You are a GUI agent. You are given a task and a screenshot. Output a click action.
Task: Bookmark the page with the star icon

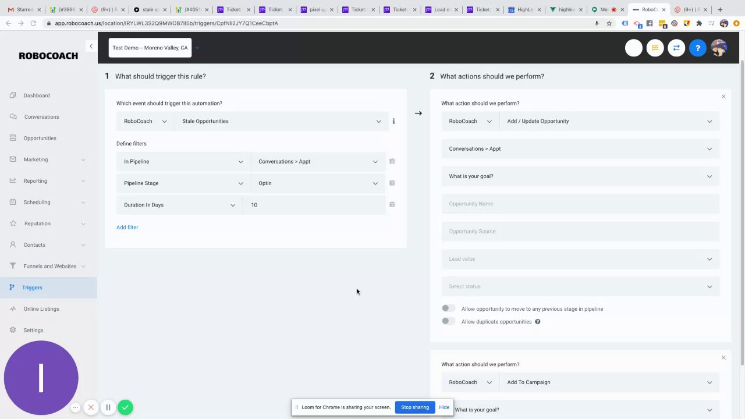609,23
